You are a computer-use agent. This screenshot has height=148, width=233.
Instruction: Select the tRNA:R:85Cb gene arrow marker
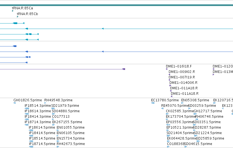coord(18,17)
